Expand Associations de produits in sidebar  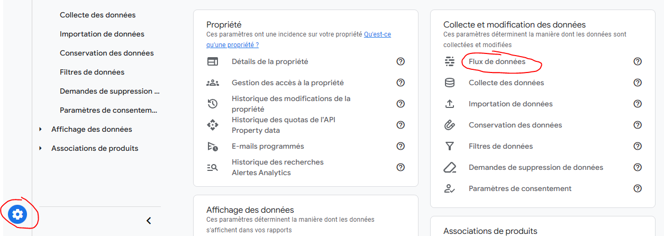click(41, 148)
